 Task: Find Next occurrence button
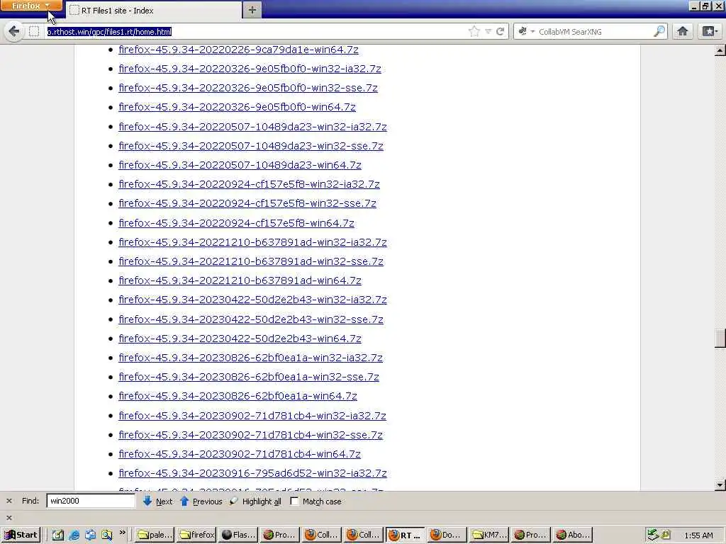click(x=157, y=501)
